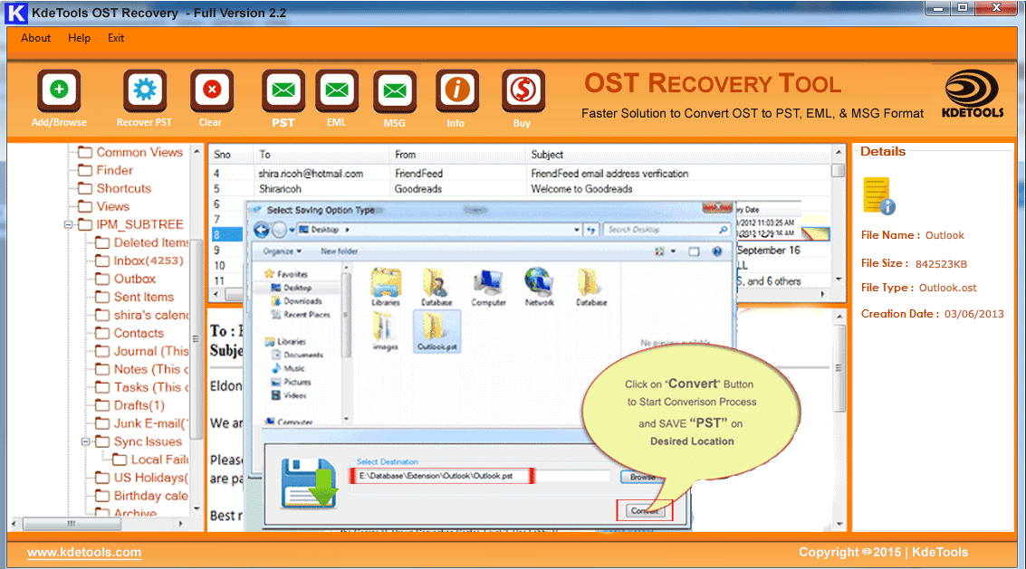Select the Deleted Items folder

150,242
